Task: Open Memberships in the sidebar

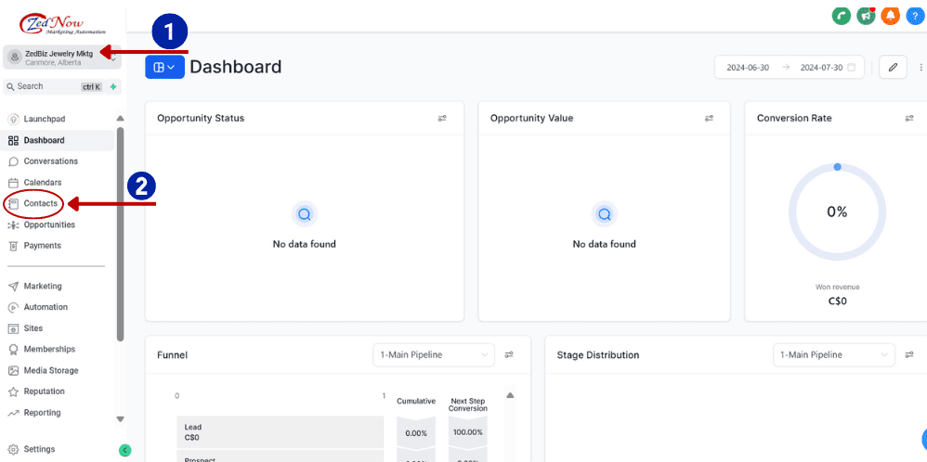Action: pos(49,349)
